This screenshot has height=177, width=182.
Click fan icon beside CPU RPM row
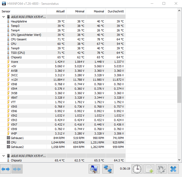[x=8, y=142]
